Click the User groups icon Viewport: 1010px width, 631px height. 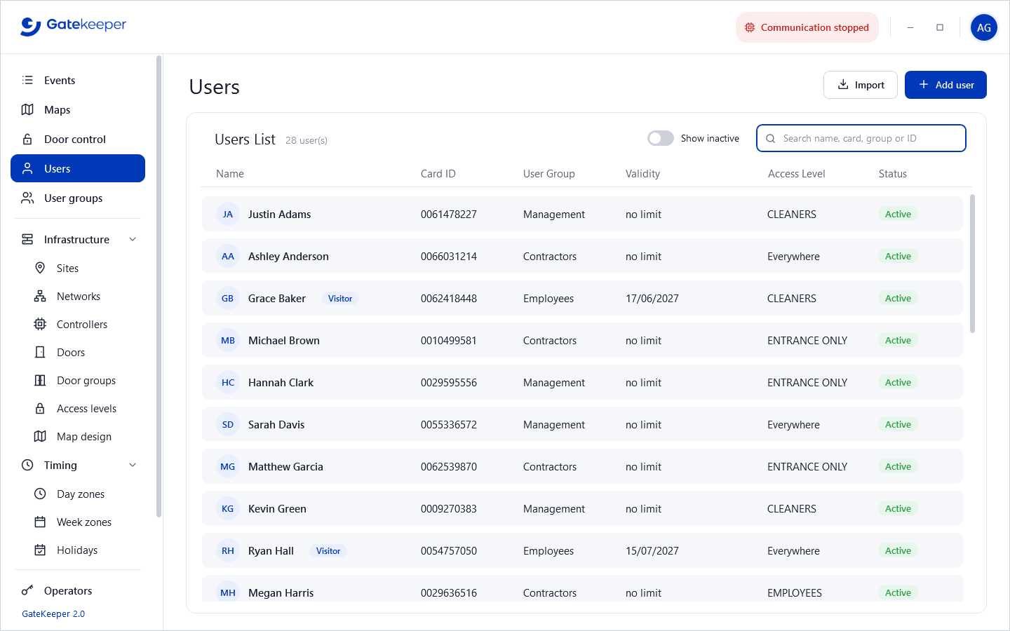[x=27, y=198]
